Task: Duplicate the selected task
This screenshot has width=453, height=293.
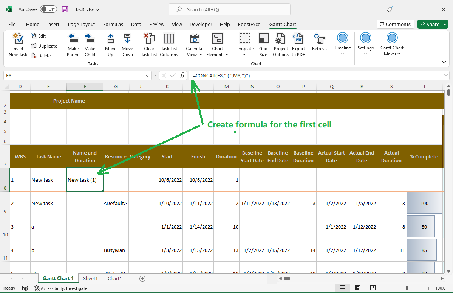Action: click(44, 46)
